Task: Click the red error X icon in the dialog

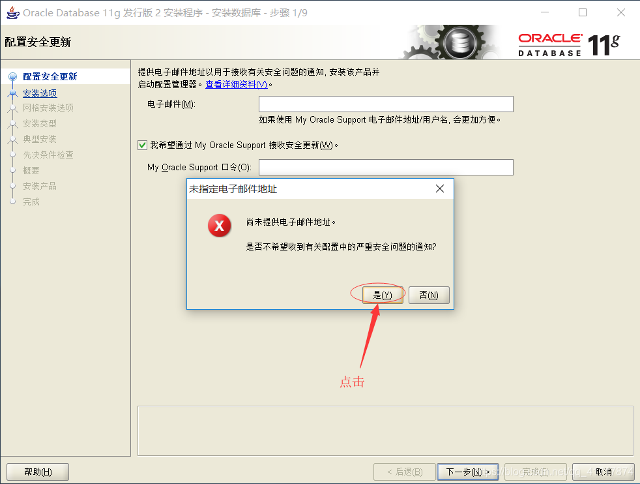Action: 220,226
